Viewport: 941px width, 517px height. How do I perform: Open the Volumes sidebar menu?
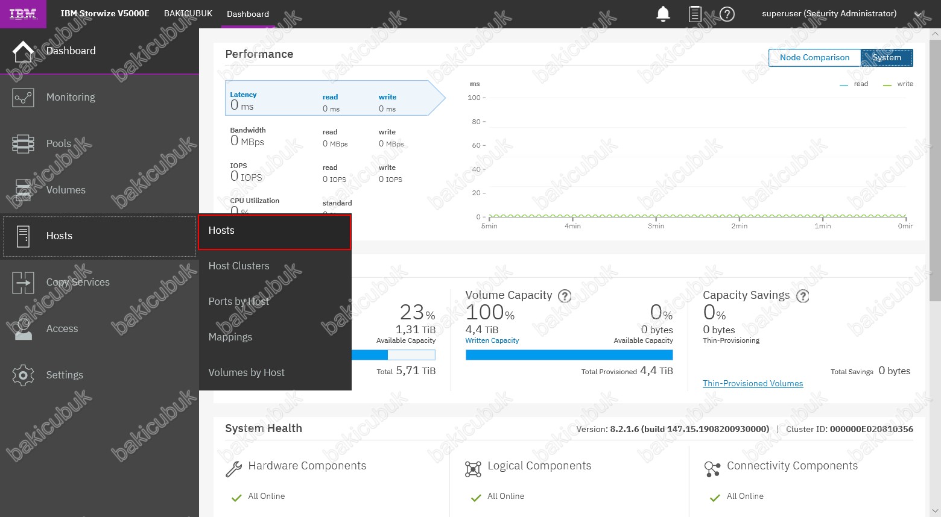(100, 190)
